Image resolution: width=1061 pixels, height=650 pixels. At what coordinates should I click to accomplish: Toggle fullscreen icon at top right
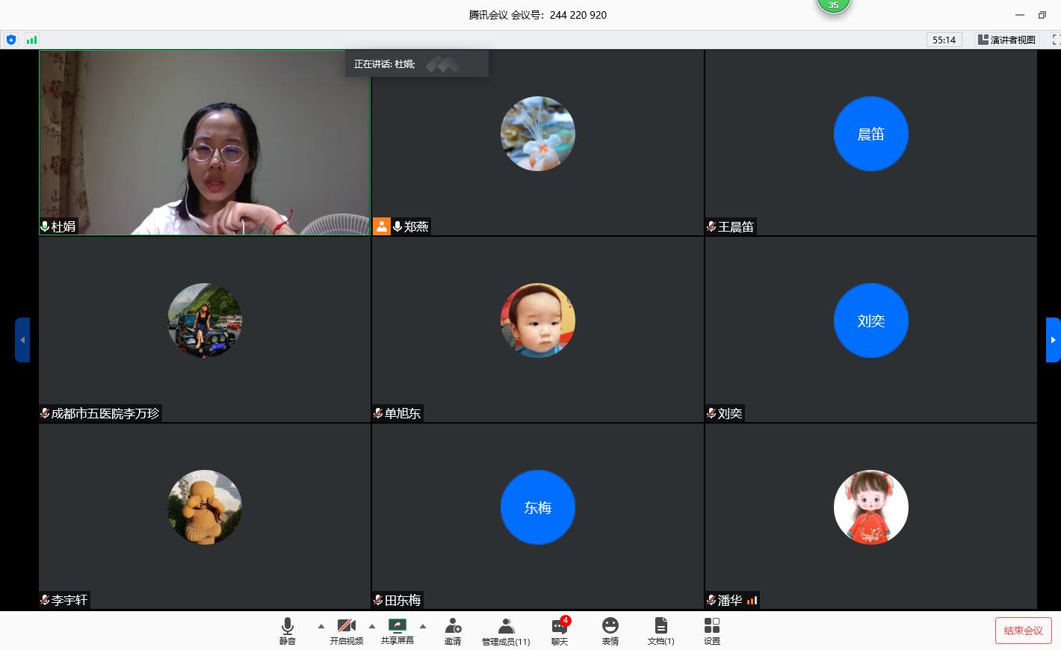(x=1056, y=40)
